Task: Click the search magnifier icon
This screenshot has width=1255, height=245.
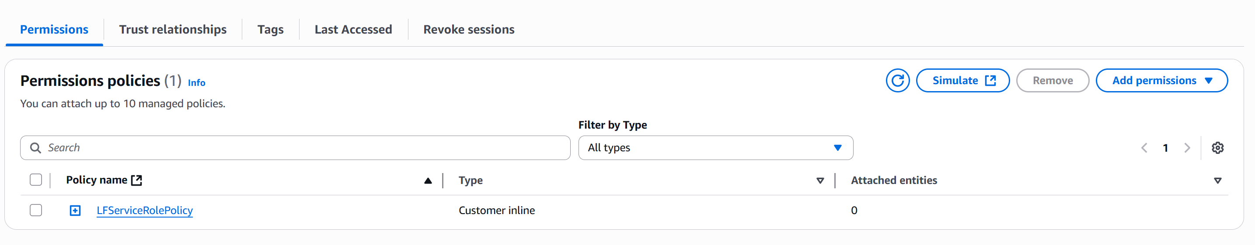Action: (x=35, y=148)
